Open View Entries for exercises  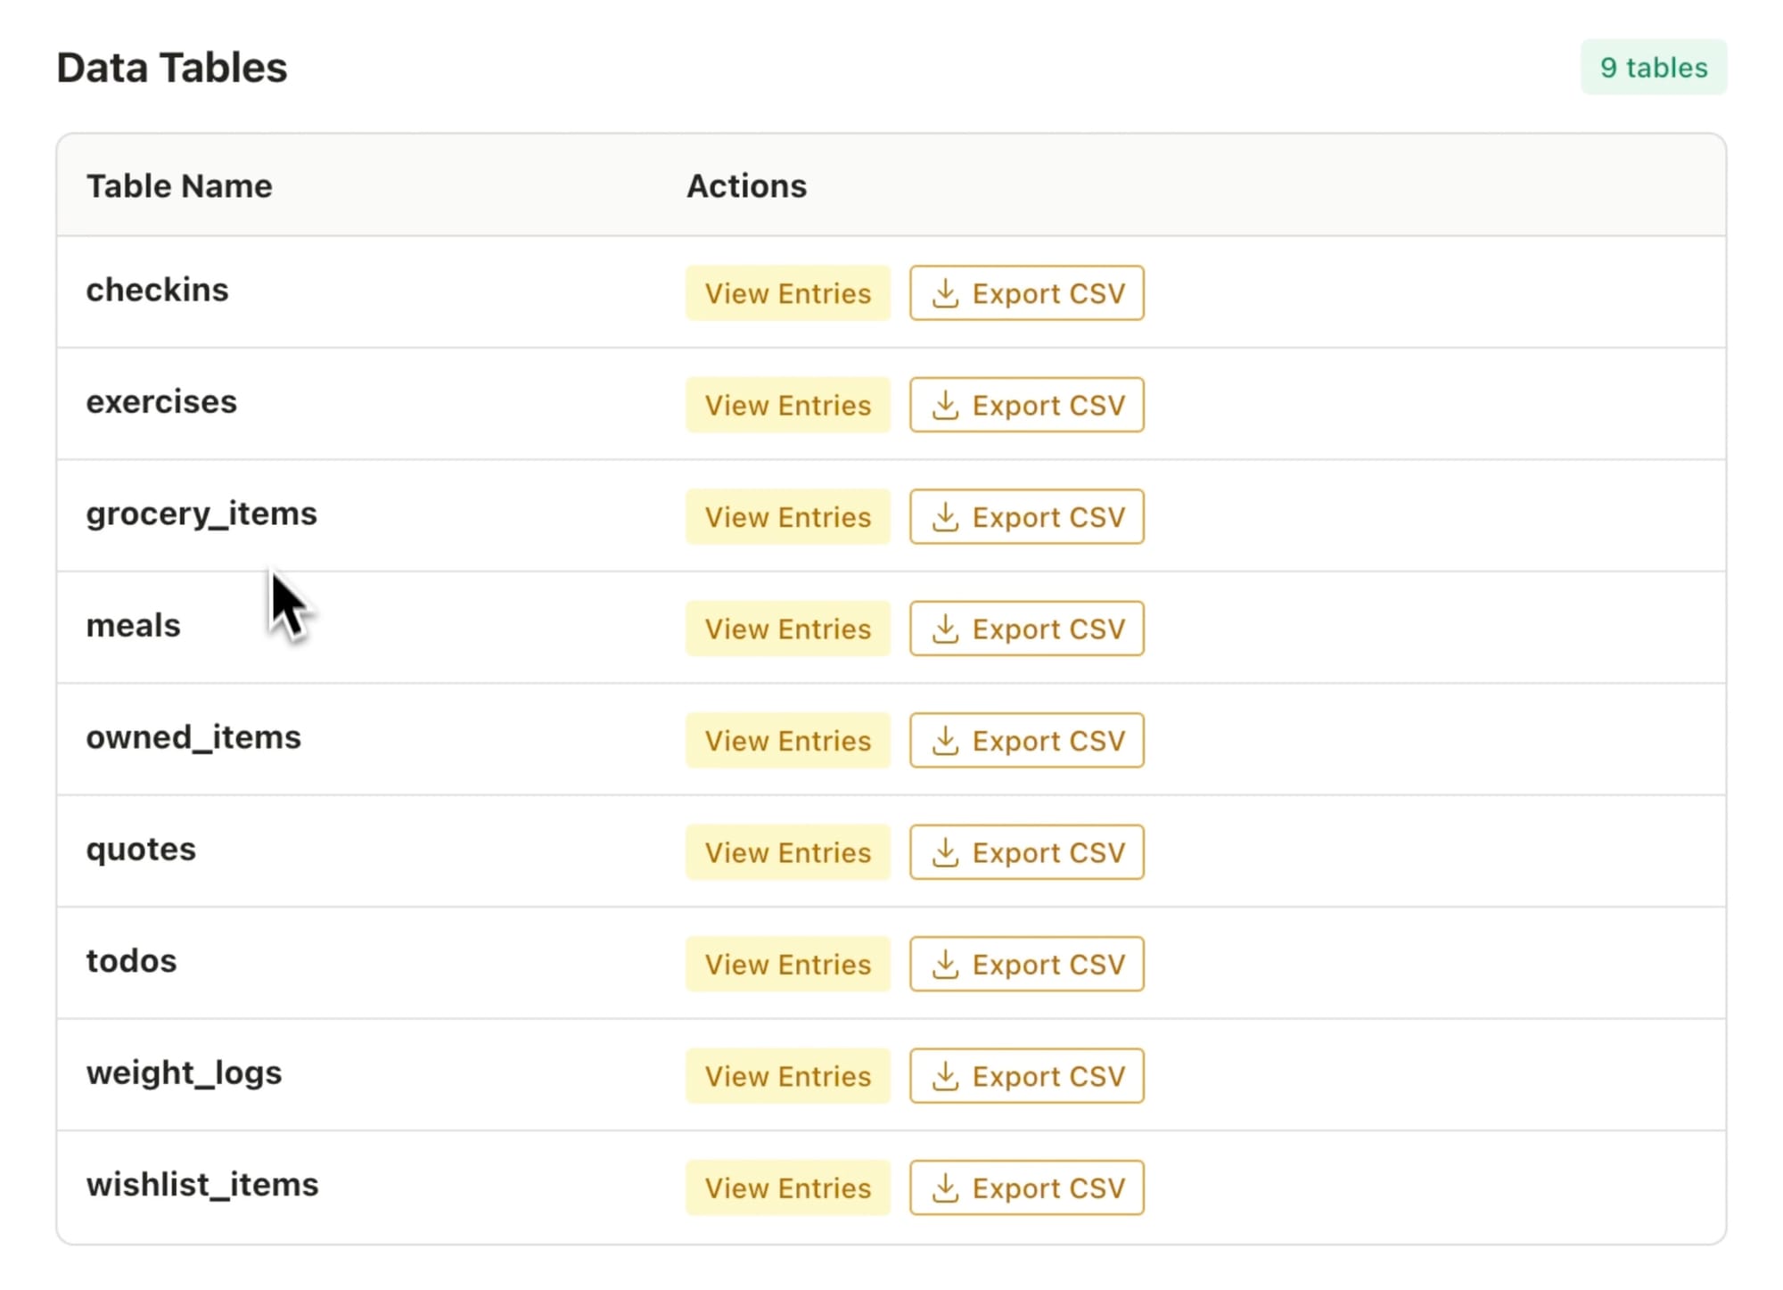click(x=787, y=406)
